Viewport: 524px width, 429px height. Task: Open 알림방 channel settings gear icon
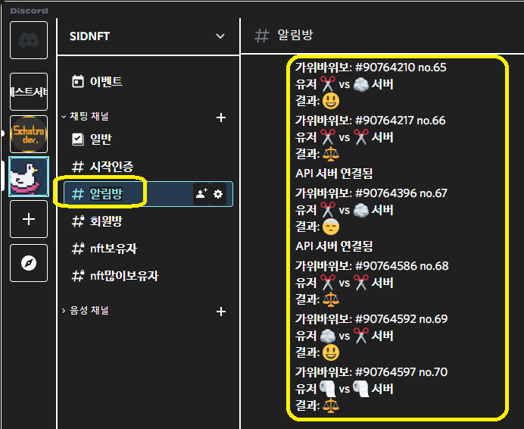tap(218, 194)
